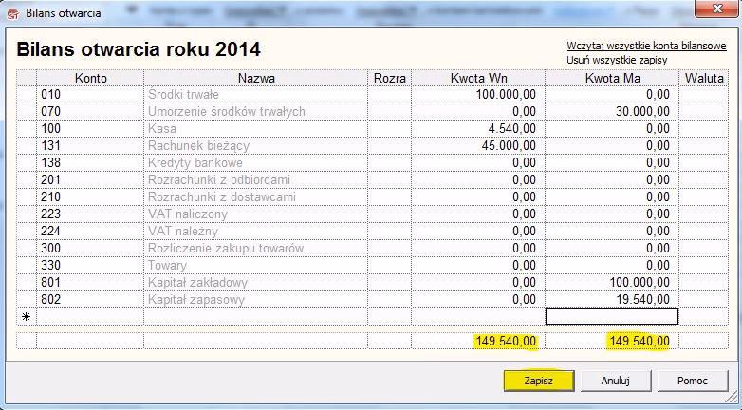Image resolution: width=742 pixels, height=410 pixels.
Task: Open help with the Pomoc button
Action: (x=692, y=381)
